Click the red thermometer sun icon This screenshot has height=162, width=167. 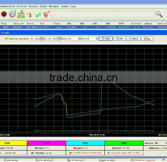tap(30, 14)
